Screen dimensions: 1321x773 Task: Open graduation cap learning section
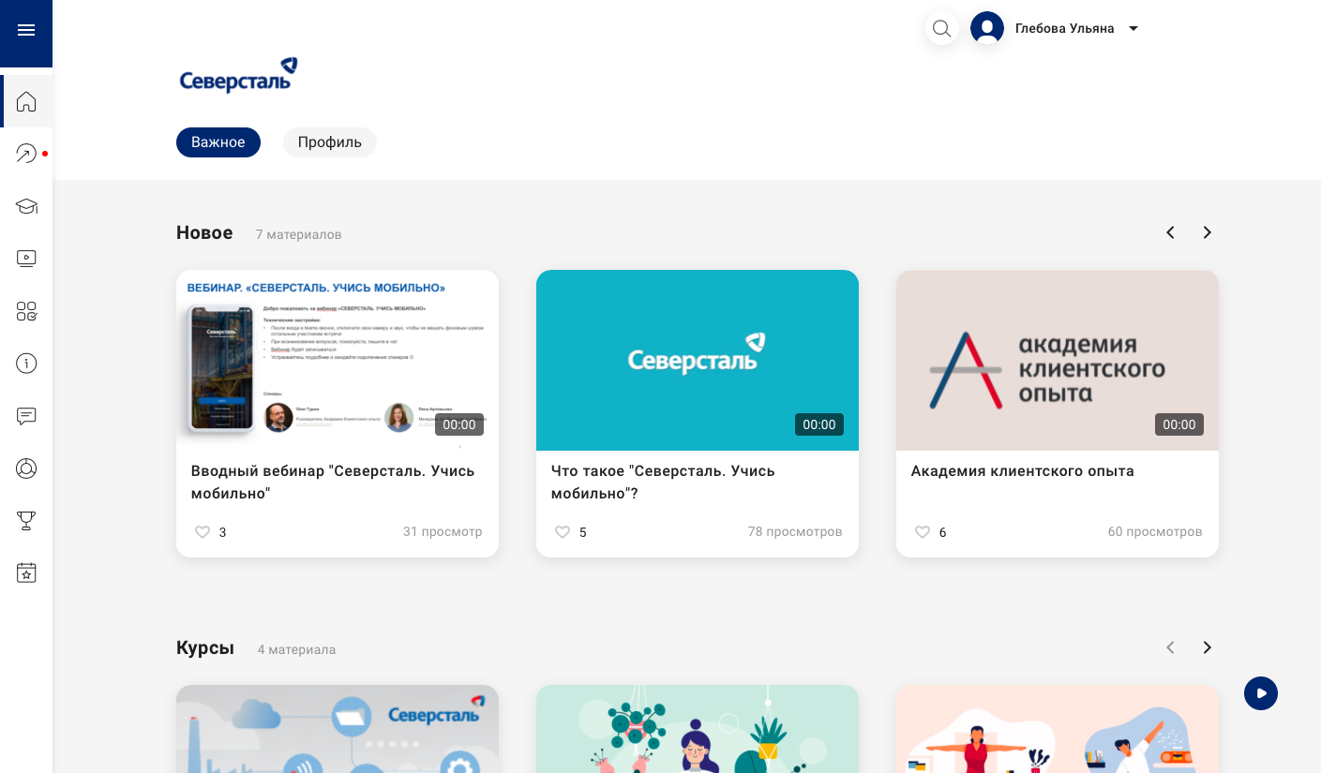click(x=26, y=206)
